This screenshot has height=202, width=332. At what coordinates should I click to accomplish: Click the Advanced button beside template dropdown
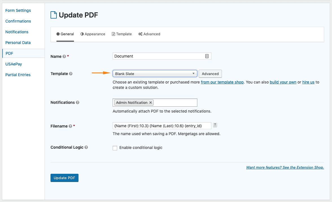pos(210,74)
